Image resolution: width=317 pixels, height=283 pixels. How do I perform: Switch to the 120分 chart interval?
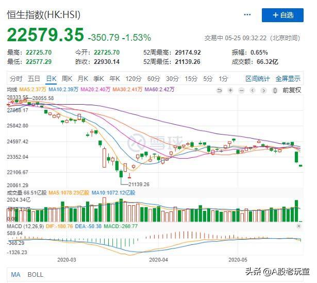[134, 78]
